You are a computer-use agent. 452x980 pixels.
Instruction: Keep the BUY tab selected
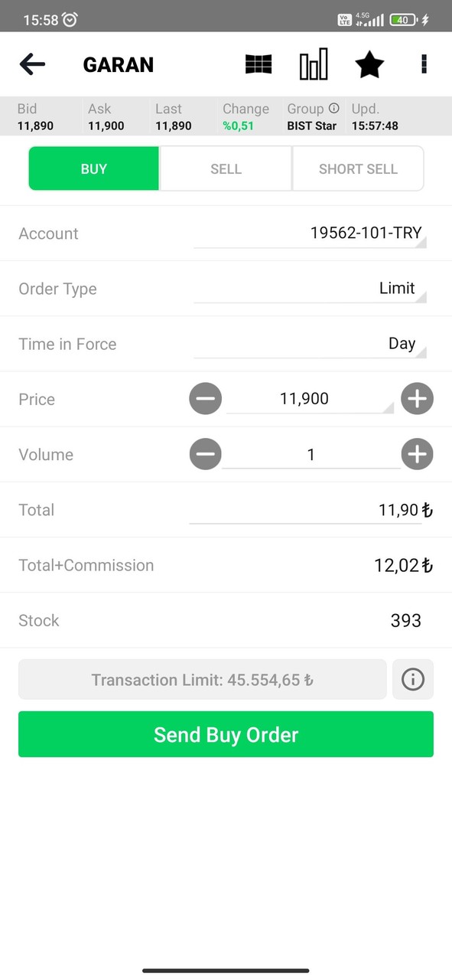click(93, 168)
